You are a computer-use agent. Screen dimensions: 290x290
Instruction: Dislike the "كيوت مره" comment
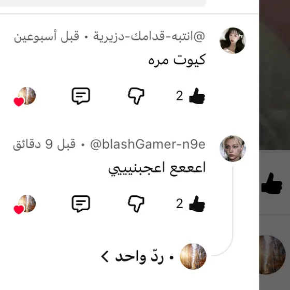click(136, 96)
